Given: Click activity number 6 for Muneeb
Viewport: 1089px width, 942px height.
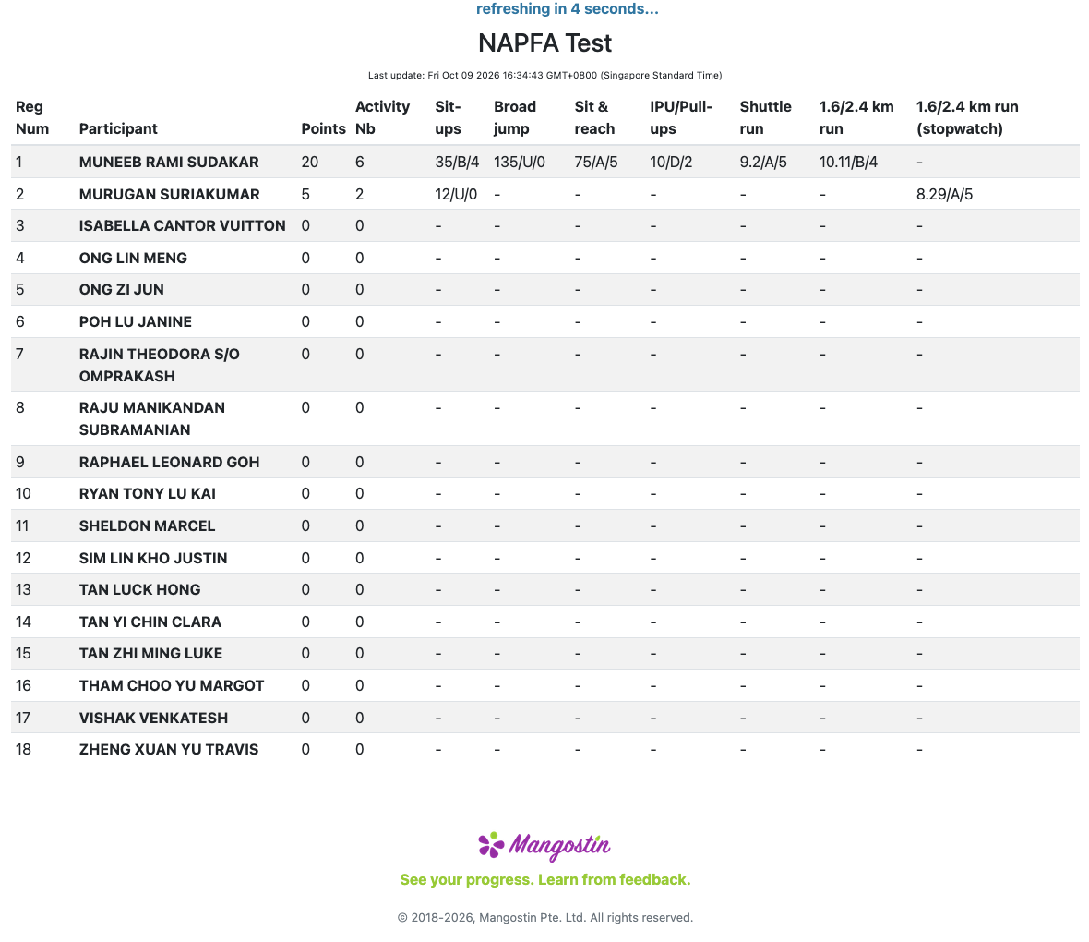Looking at the screenshot, I should click(359, 162).
